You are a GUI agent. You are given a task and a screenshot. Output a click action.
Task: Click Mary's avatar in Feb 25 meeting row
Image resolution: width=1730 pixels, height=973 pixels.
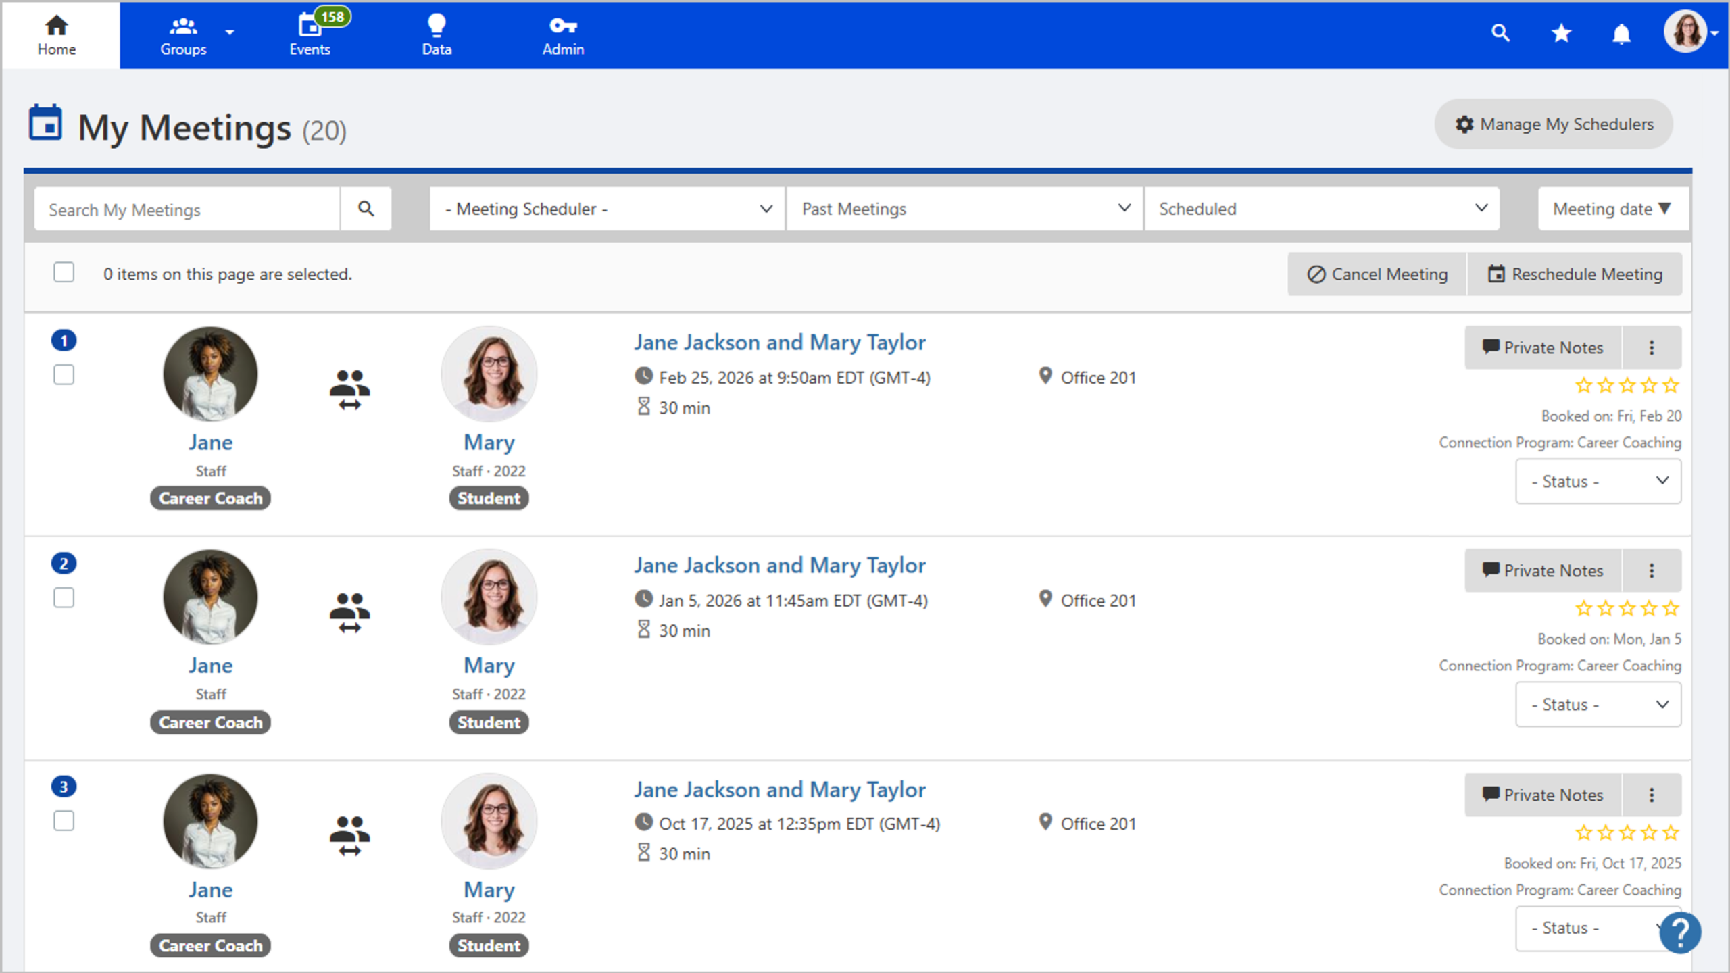click(489, 374)
